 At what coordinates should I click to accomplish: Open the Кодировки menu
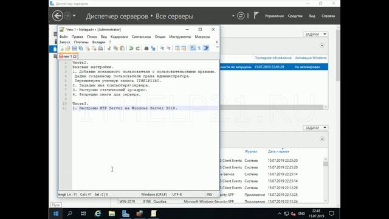click(119, 36)
